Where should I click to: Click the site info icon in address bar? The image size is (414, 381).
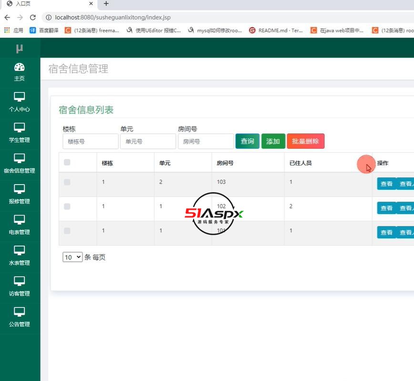49,18
